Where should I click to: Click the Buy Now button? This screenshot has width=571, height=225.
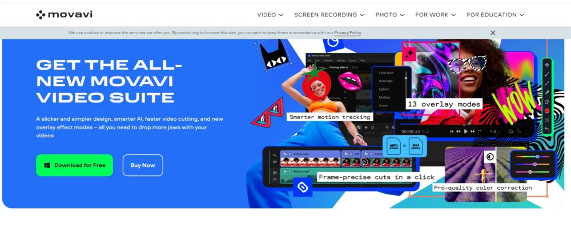click(143, 165)
